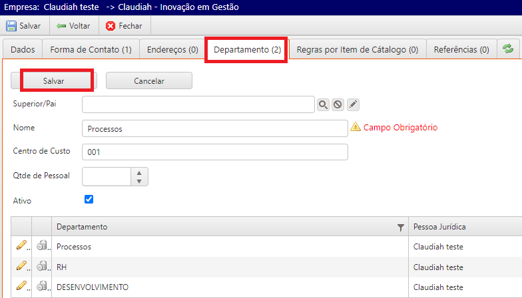Screen dimensions: 522x298
Task: Clear Superior/Pai with the block icon
Action: click(338, 104)
